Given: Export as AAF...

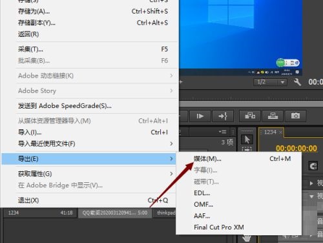Looking at the screenshot, I should click(x=238, y=216).
